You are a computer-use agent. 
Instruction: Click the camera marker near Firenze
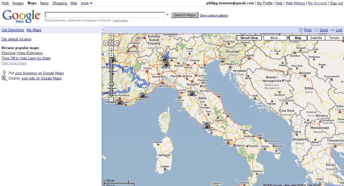click(191, 94)
